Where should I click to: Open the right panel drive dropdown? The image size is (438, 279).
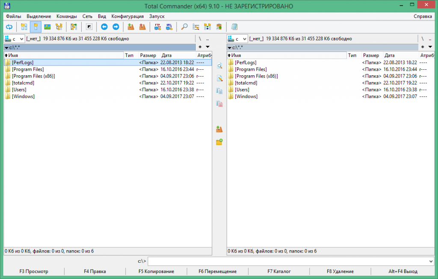(x=237, y=39)
